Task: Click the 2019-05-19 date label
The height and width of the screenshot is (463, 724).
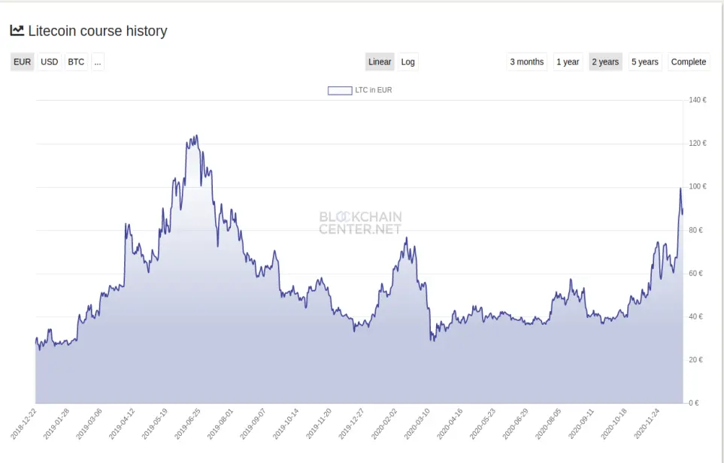Action: tap(155, 424)
